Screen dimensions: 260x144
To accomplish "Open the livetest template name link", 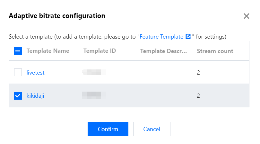I will pos(35,73).
